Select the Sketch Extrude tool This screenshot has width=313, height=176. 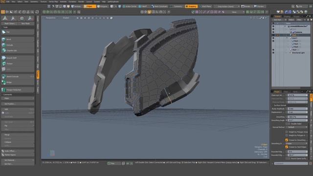tap(18, 76)
